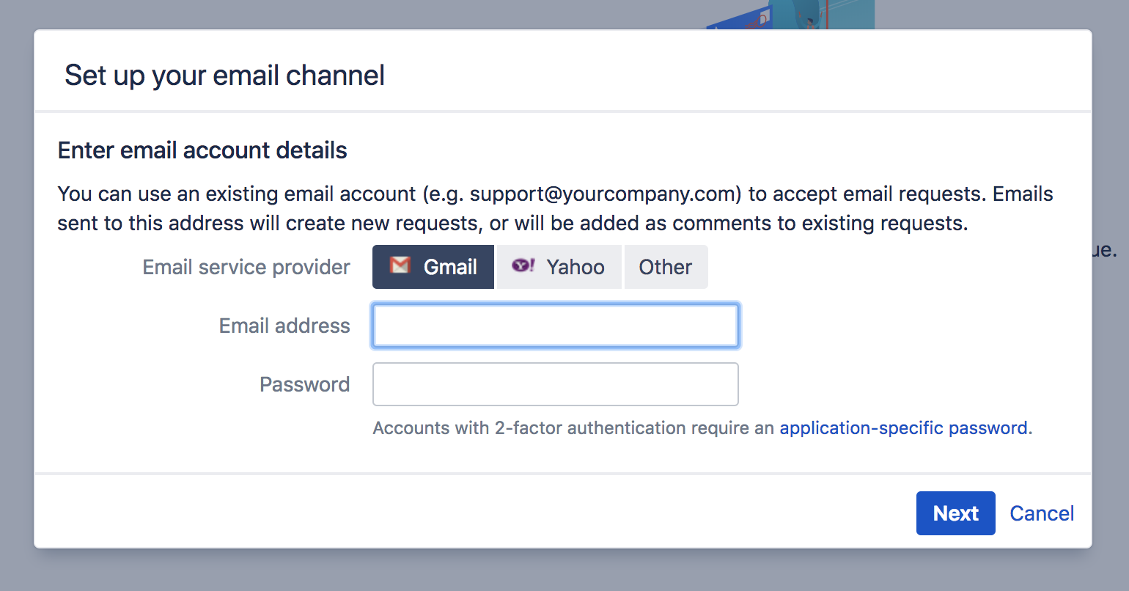Click Cancel to dismiss the dialog
The image size is (1129, 591).
pos(1042,513)
